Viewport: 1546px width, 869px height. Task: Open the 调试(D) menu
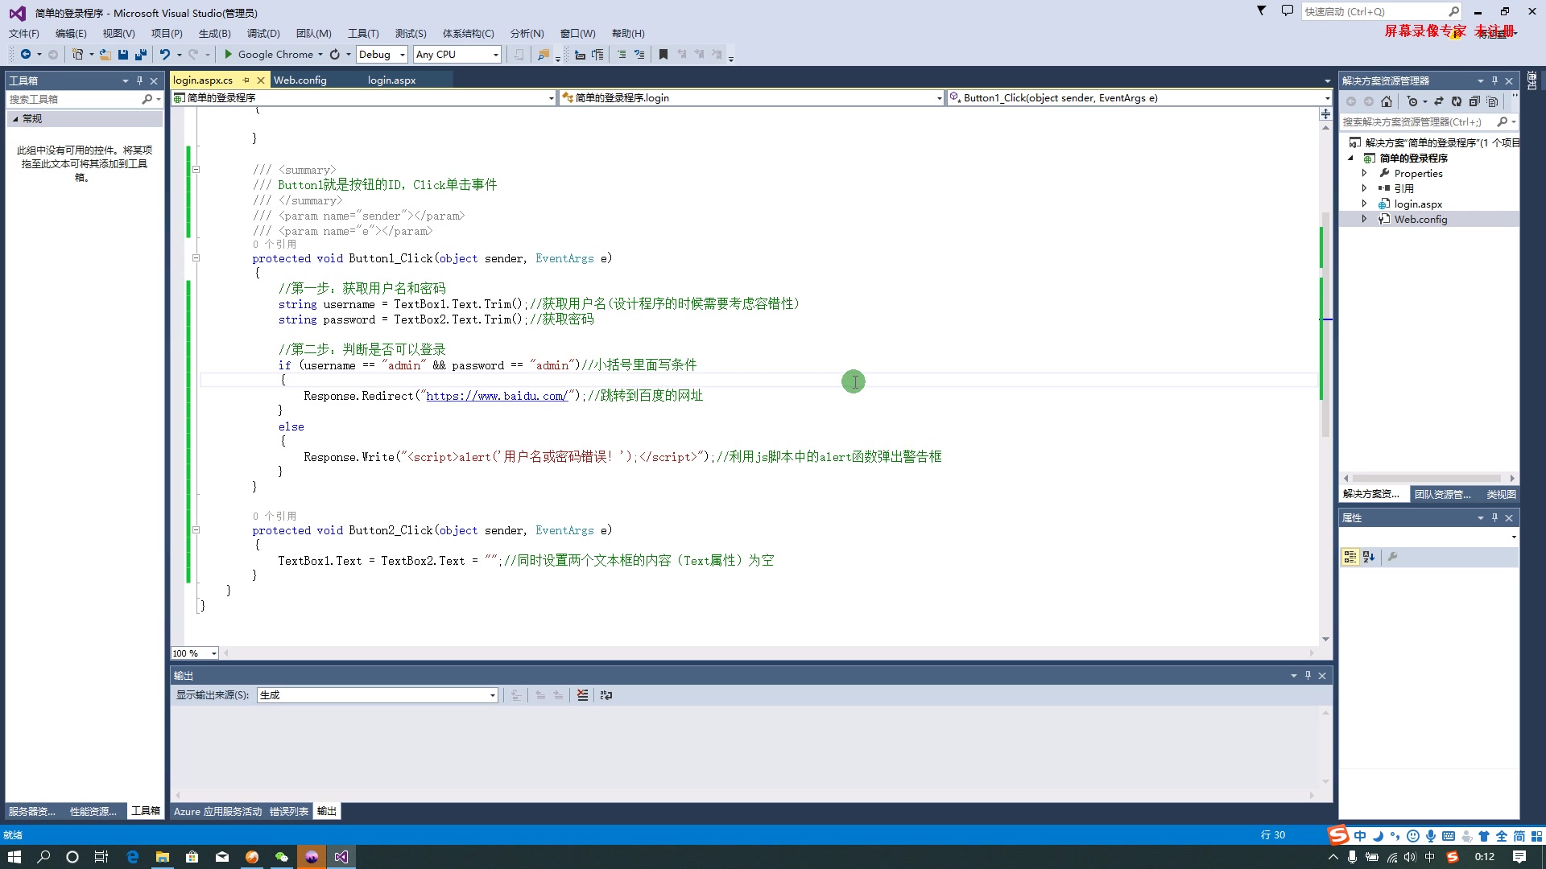point(263,34)
